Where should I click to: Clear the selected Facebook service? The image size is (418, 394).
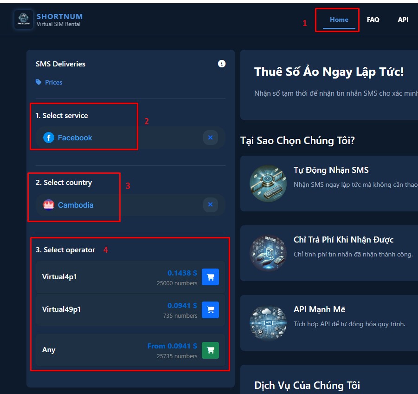210,138
